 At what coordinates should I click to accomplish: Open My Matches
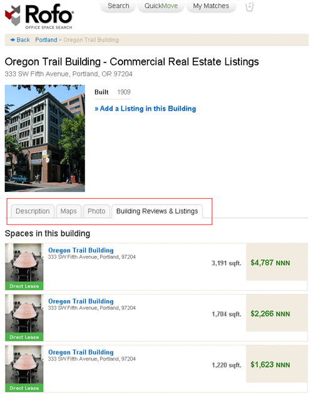coord(211,6)
